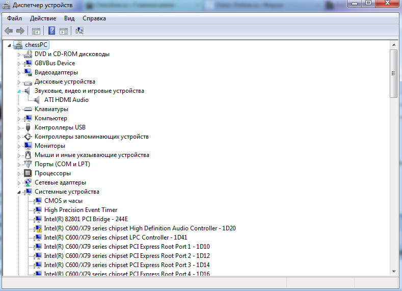
Task: Select the Порты (COM и LPT) label
Action: (62, 164)
